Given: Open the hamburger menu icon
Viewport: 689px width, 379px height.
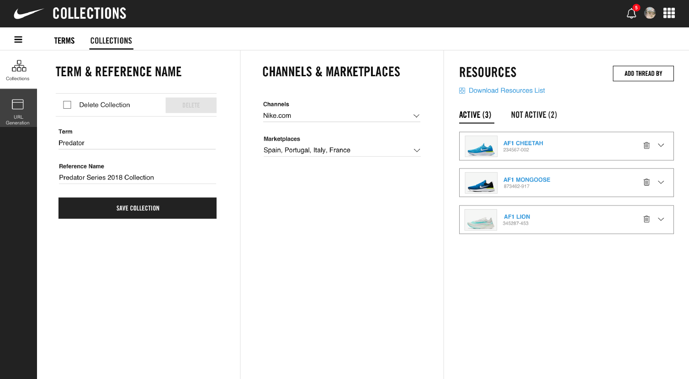Looking at the screenshot, I should click(x=18, y=39).
